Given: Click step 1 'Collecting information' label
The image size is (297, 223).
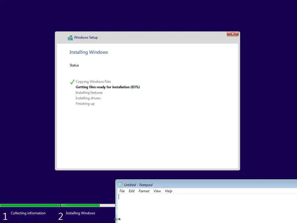Looking at the screenshot, I should tap(28, 213).
